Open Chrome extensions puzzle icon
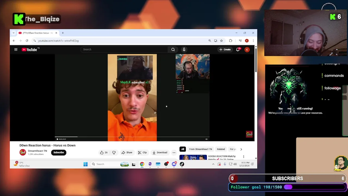This screenshot has width=348, height=196. pos(231,41)
